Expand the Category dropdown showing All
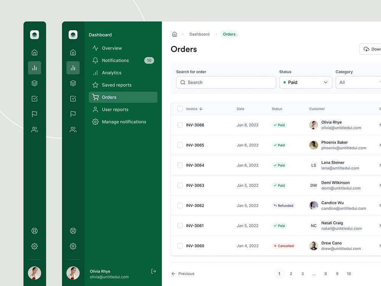This screenshot has height=286, width=381. (x=358, y=82)
